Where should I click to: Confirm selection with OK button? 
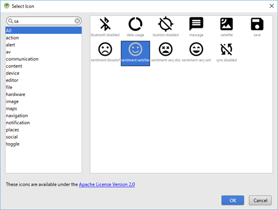pos(232,201)
